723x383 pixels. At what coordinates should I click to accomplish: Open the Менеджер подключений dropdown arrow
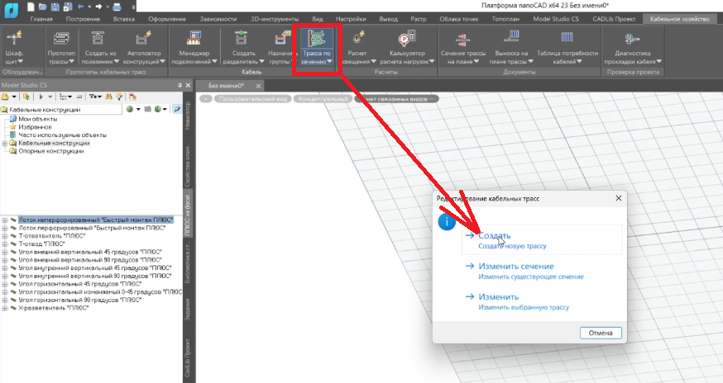tap(214, 62)
